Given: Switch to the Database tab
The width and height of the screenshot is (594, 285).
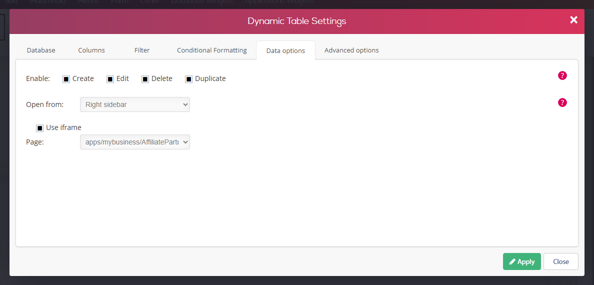Looking at the screenshot, I should pos(41,50).
